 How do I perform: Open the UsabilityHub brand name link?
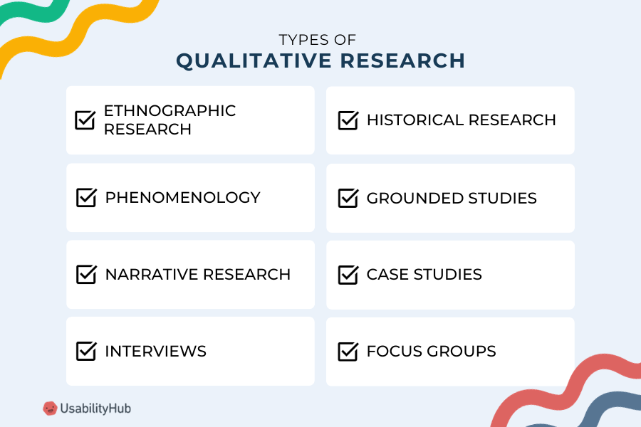tap(95, 408)
